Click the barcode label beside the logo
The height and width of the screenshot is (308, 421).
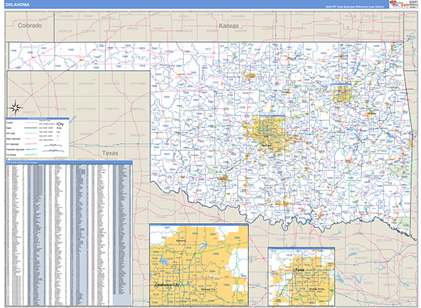point(414,4)
